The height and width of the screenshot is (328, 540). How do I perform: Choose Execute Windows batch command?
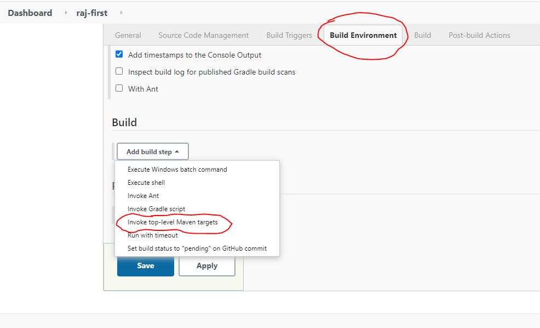[x=177, y=169]
